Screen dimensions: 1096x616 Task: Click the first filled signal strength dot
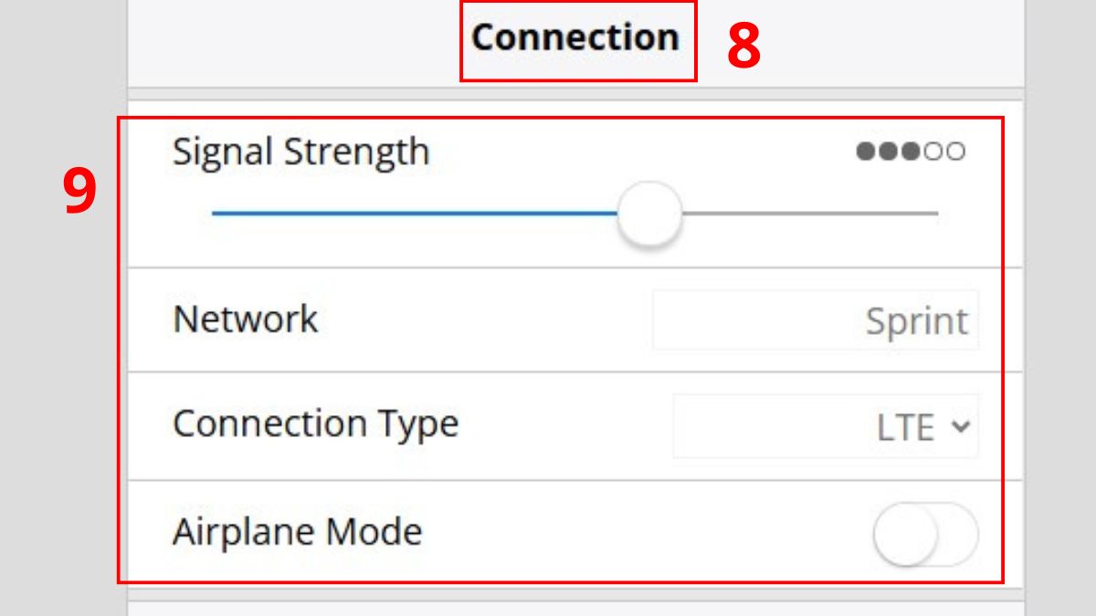click(864, 151)
